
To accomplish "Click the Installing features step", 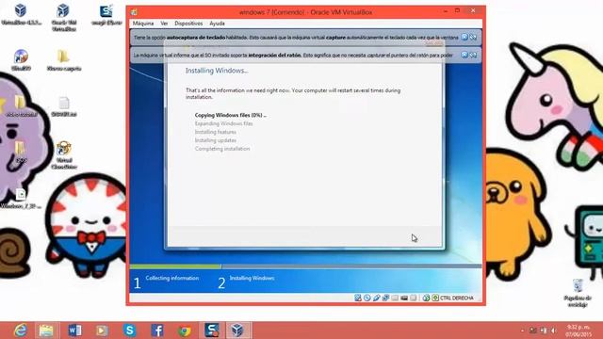I will [216, 132].
